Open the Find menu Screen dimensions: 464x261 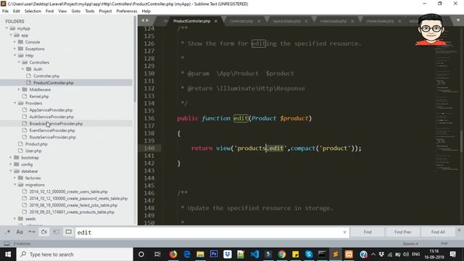(50, 11)
